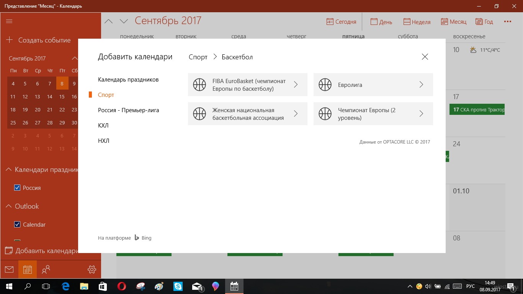Expand Евролига via its chevron

click(x=421, y=85)
